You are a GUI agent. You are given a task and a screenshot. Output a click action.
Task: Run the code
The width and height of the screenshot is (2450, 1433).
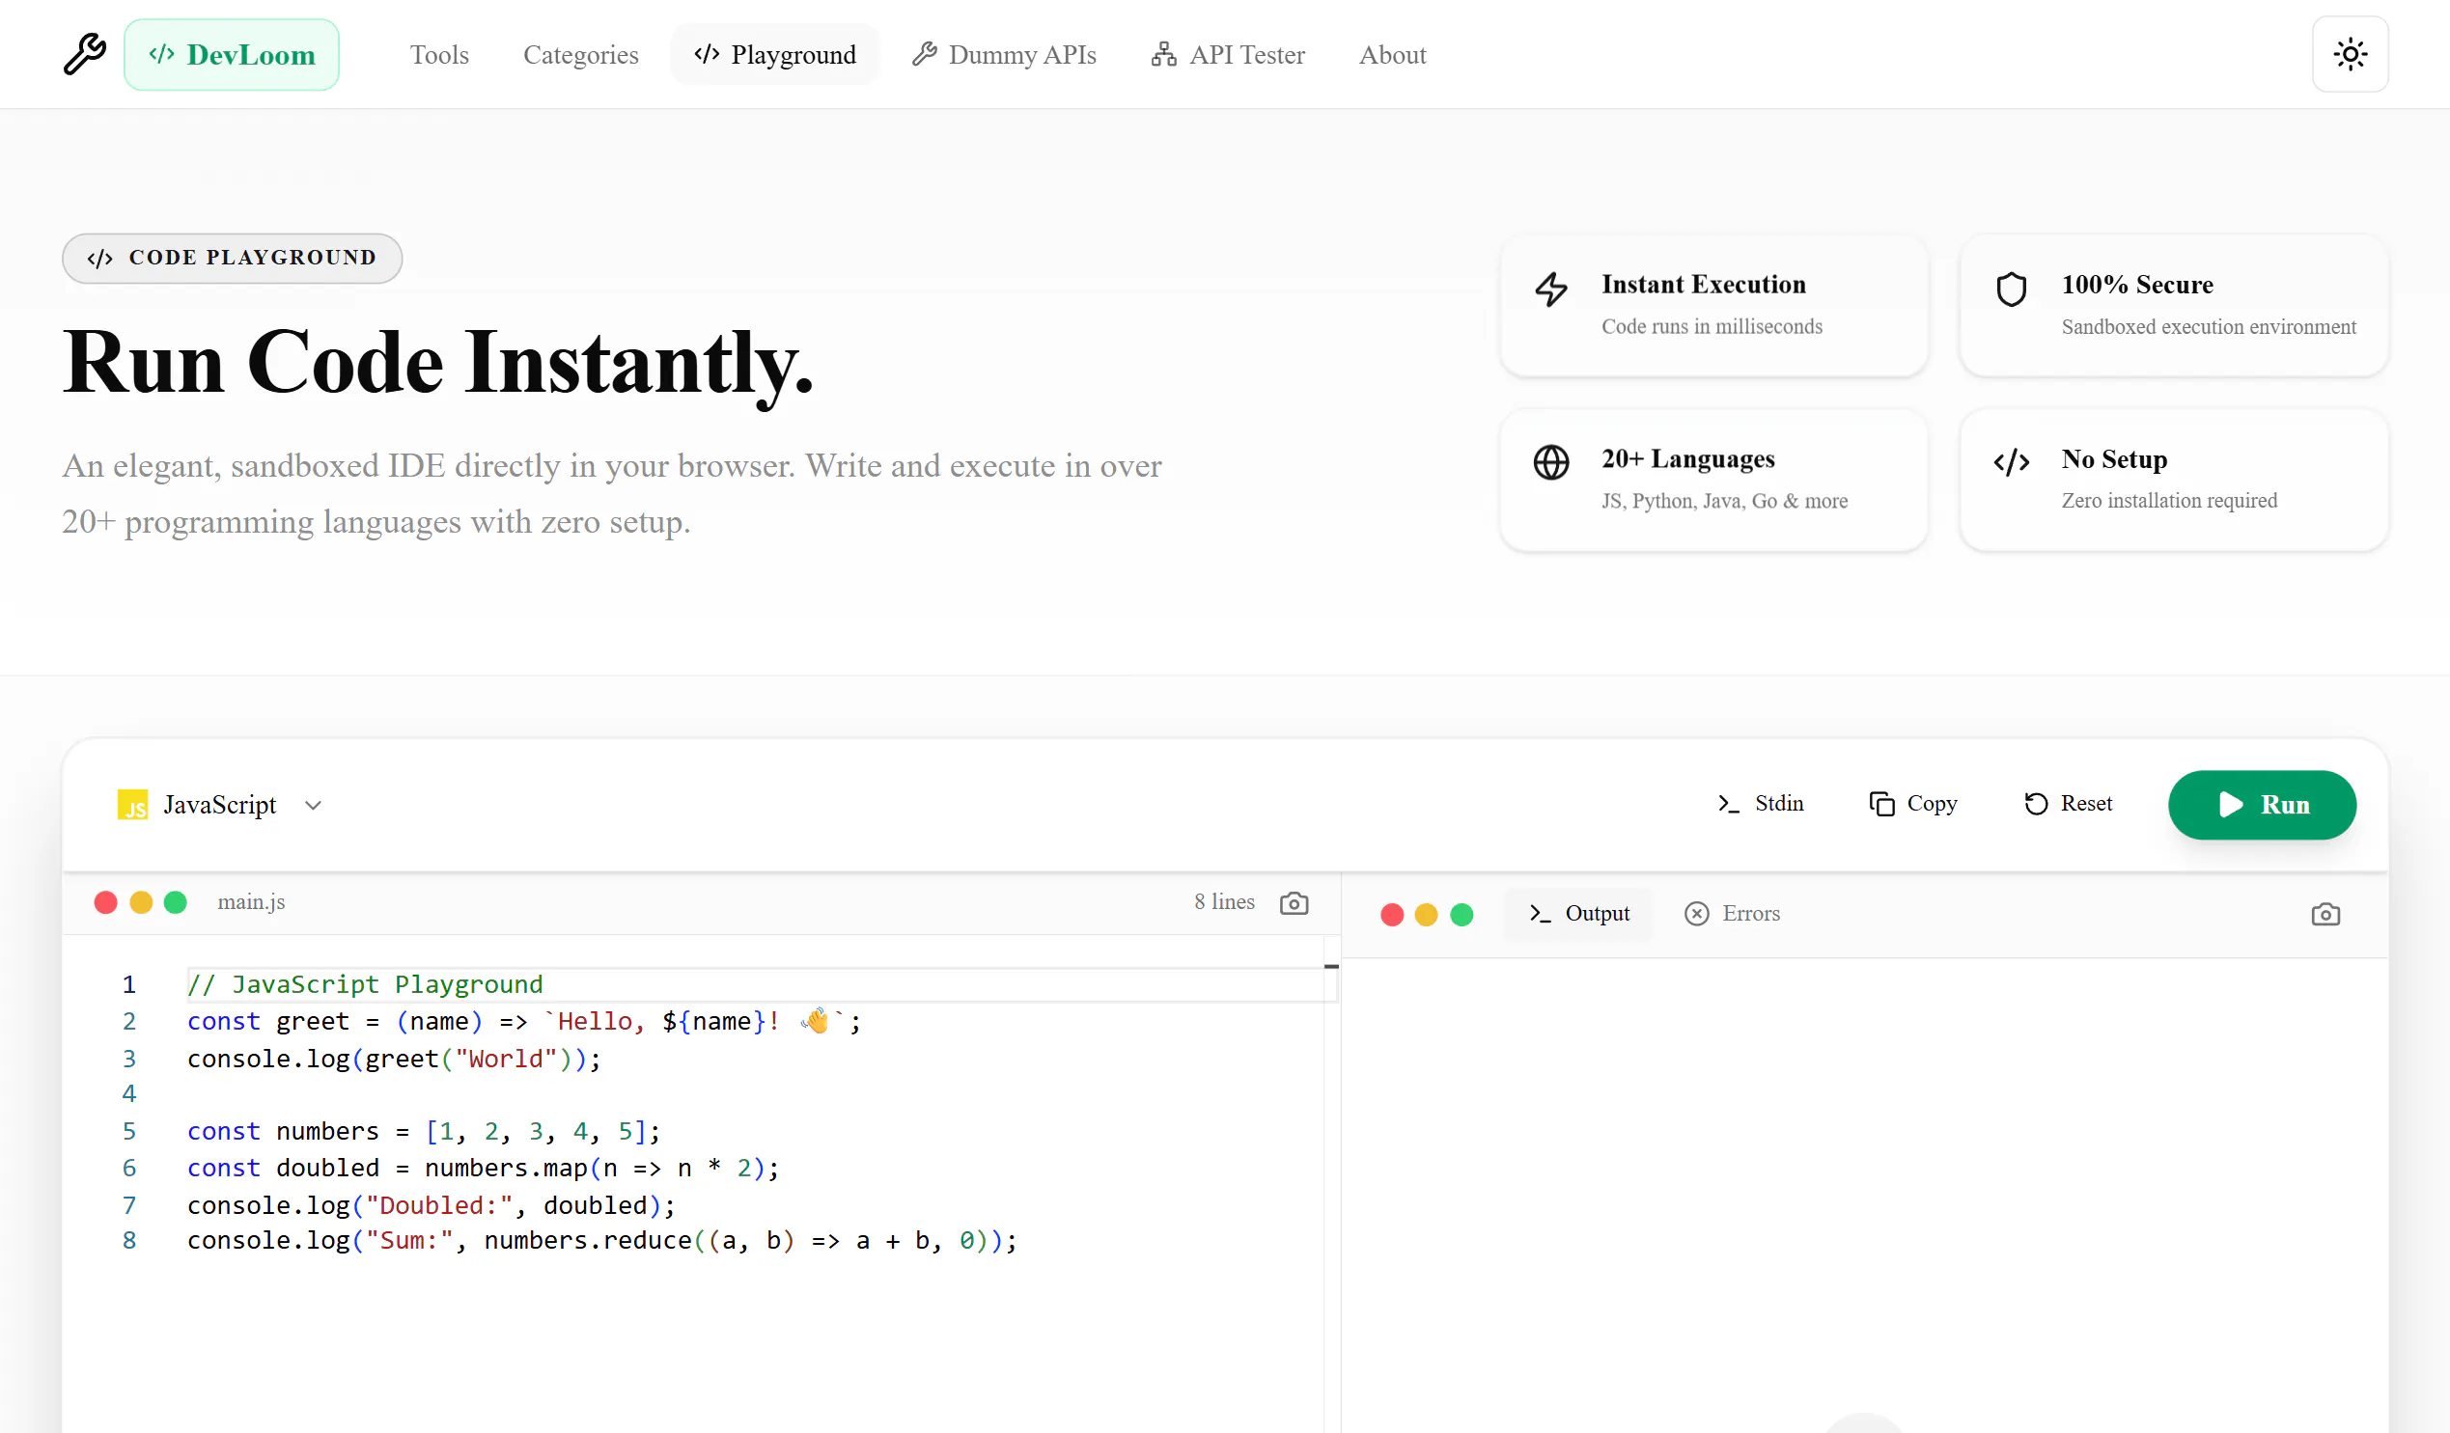click(x=2262, y=805)
